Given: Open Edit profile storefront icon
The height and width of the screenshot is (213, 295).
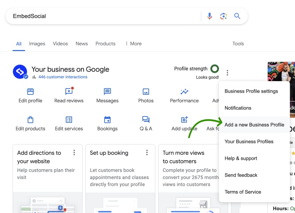Looking at the screenshot, I should coord(30,92).
